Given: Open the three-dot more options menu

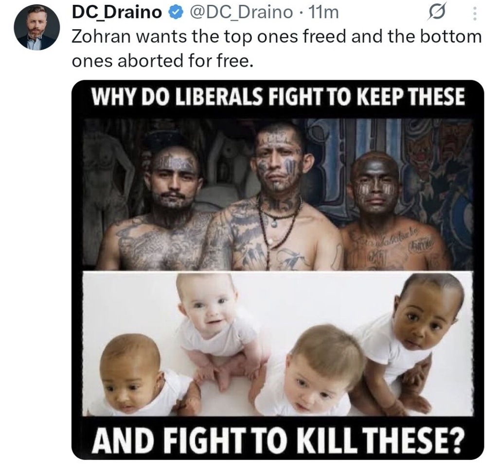Looking at the screenshot, I should [x=475, y=14].
